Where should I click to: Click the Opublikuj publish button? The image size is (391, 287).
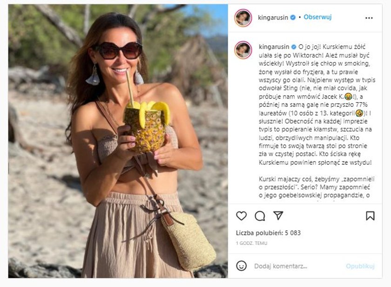pos(360,266)
